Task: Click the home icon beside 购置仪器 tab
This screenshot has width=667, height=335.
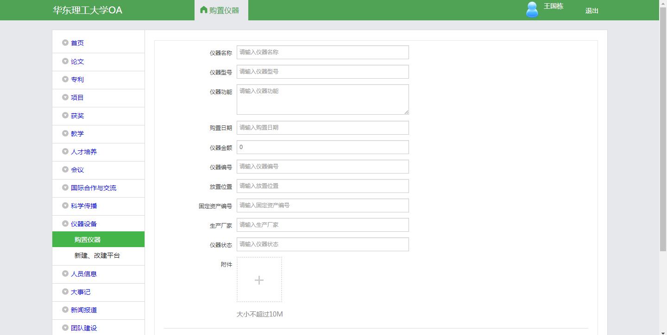Action: pos(203,10)
